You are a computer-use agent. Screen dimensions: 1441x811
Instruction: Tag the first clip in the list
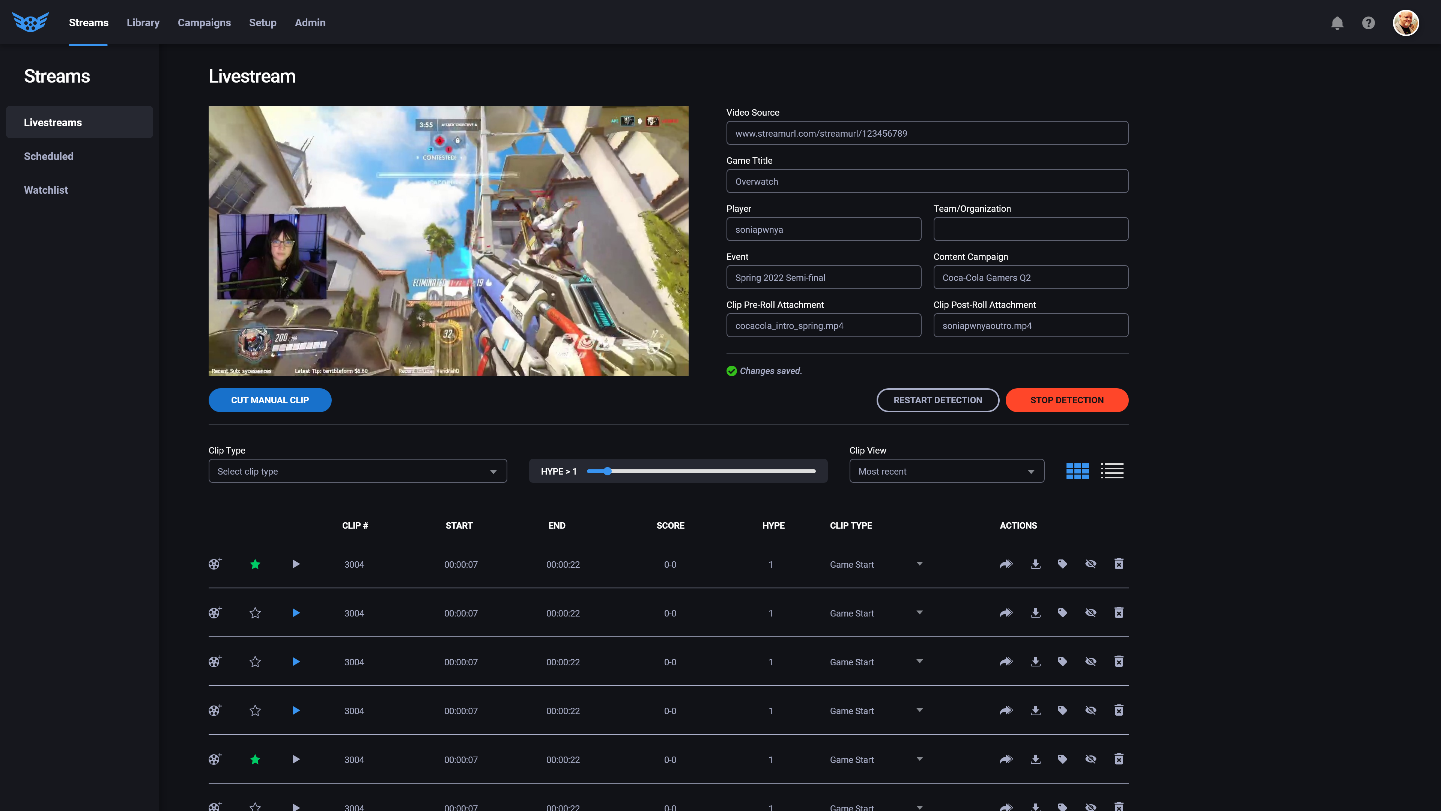tap(1062, 564)
